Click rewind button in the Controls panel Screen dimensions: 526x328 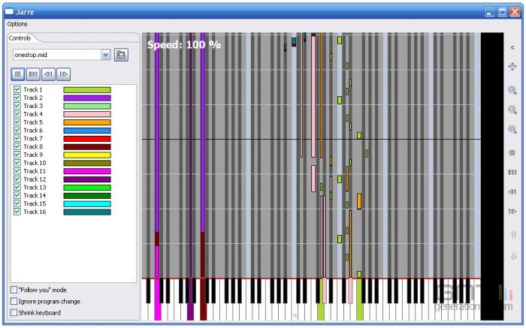coord(48,74)
